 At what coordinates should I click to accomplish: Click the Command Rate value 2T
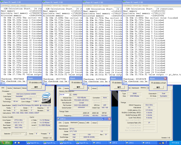[x=149, y=123]
